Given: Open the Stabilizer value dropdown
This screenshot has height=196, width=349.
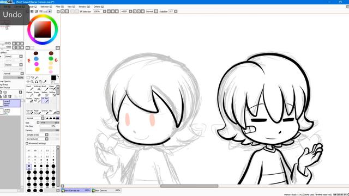Looking at the screenshot, I should [x=173, y=11].
